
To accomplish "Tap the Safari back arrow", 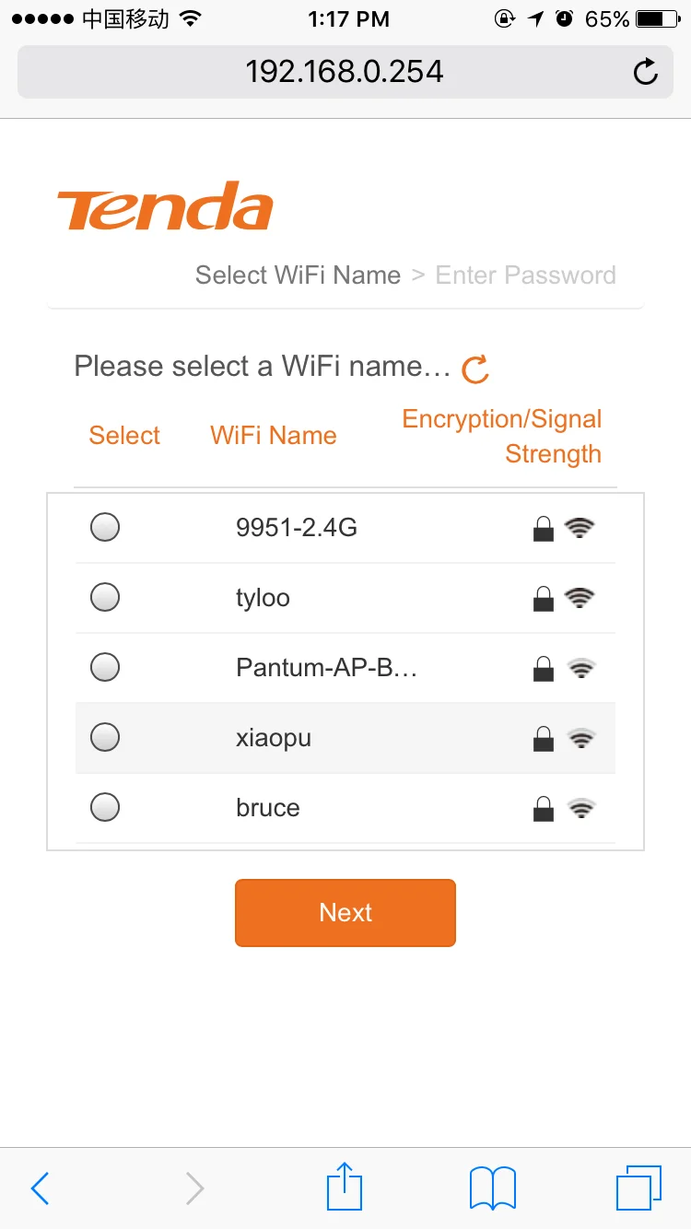I will tap(40, 1188).
